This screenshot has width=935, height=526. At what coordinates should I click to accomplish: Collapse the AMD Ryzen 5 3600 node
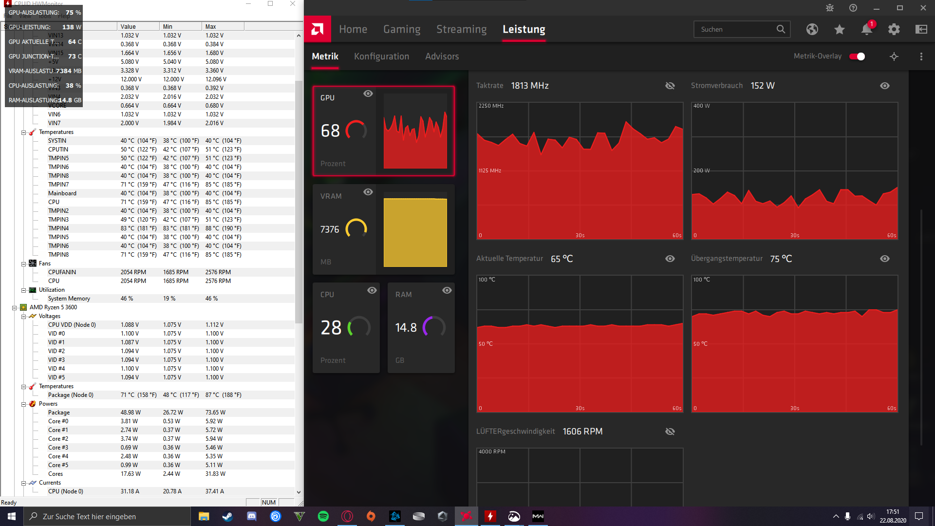[15, 307]
